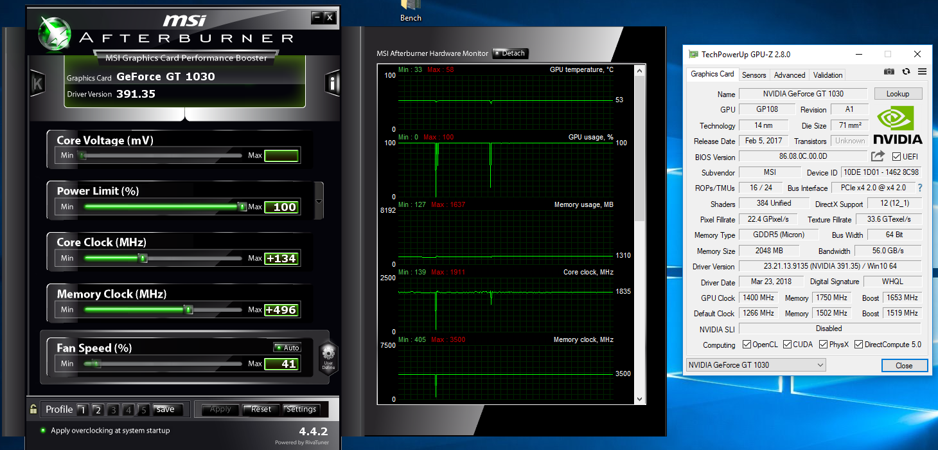Expand the Power Limit side arrow
The height and width of the screenshot is (450, 938).
(319, 201)
